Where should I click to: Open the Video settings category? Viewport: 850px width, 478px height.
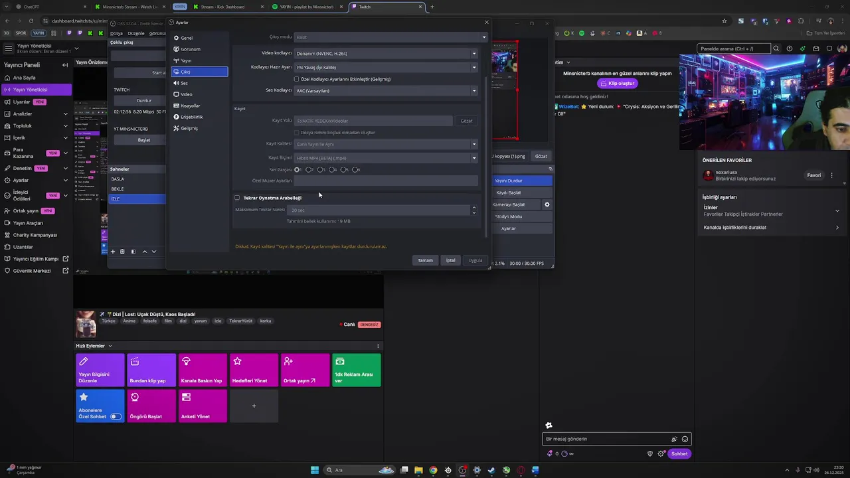click(x=199, y=94)
